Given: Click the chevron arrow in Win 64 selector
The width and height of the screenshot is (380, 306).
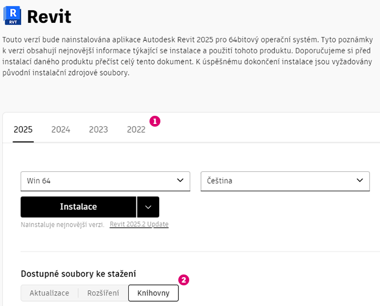Looking at the screenshot, I should pyautogui.click(x=180, y=180).
